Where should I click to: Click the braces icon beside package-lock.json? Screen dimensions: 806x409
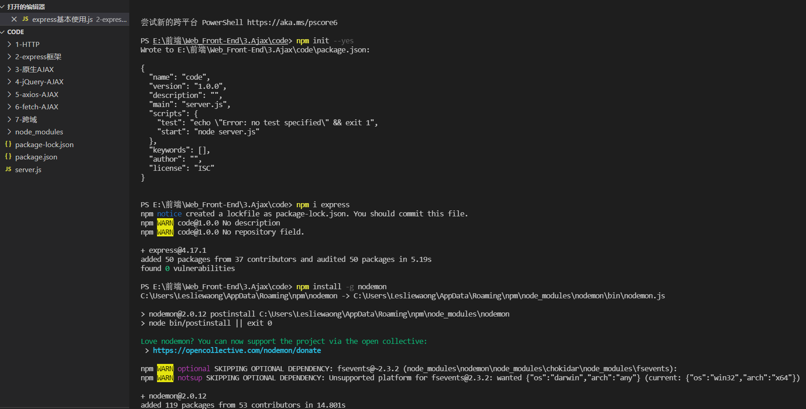click(x=8, y=144)
